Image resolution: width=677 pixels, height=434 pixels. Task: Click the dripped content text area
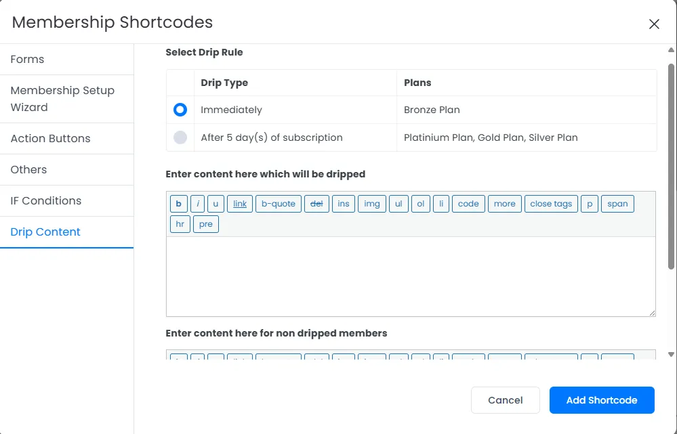[409, 276]
